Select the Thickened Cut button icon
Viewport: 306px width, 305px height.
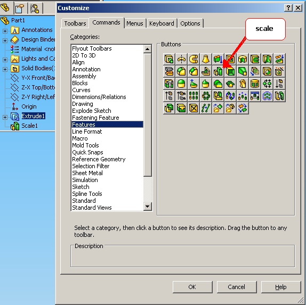279,59
